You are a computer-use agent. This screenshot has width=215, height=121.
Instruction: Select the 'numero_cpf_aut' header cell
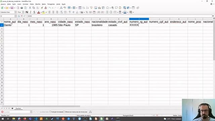(x=159, y=22)
